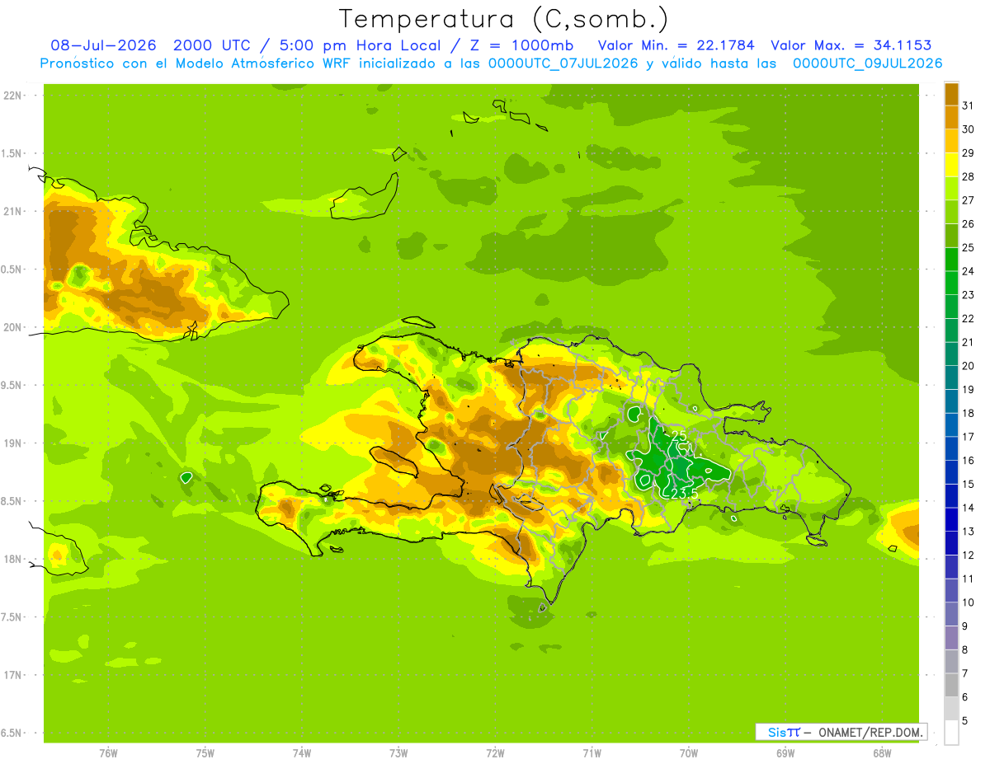
Task: Click the '75W' longitude axis label
Action: [205, 753]
